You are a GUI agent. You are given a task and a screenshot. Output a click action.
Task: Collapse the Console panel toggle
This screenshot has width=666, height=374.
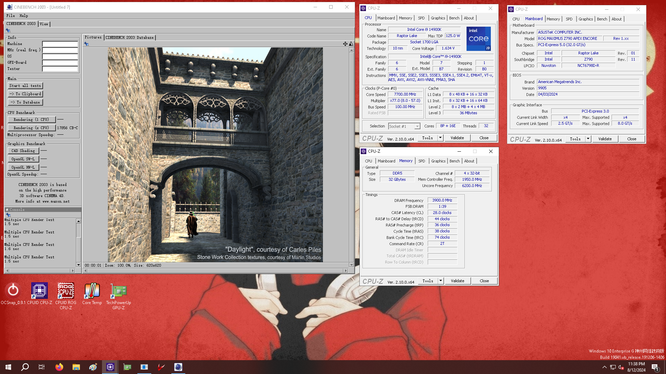(x=7, y=210)
